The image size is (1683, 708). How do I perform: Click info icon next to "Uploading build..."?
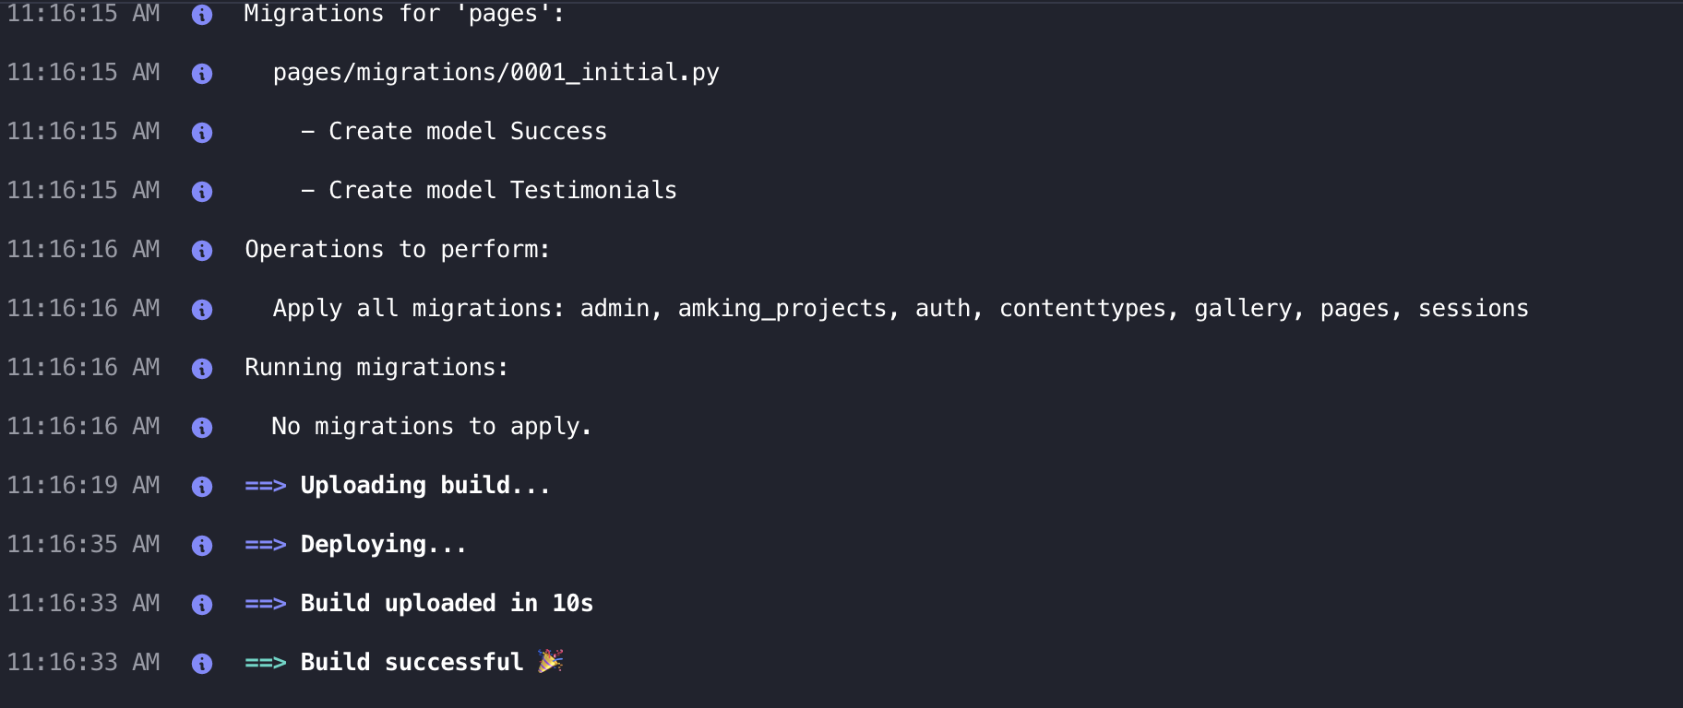(x=202, y=487)
